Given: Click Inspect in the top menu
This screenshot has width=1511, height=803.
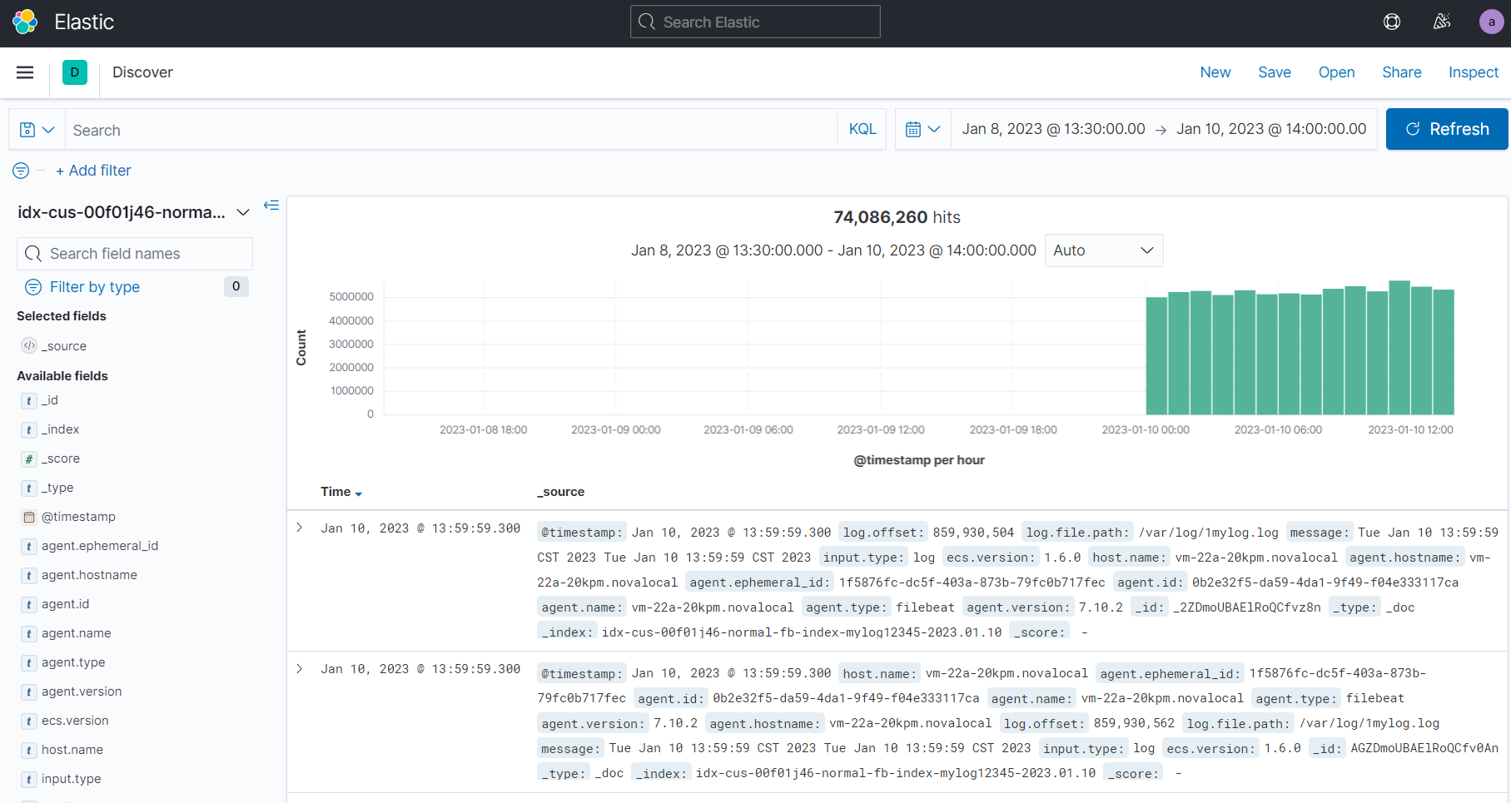Looking at the screenshot, I should (1474, 72).
